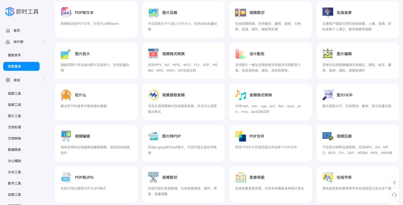Click the 设计配色 palette icon

pyautogui.click(x=240, y=54)
